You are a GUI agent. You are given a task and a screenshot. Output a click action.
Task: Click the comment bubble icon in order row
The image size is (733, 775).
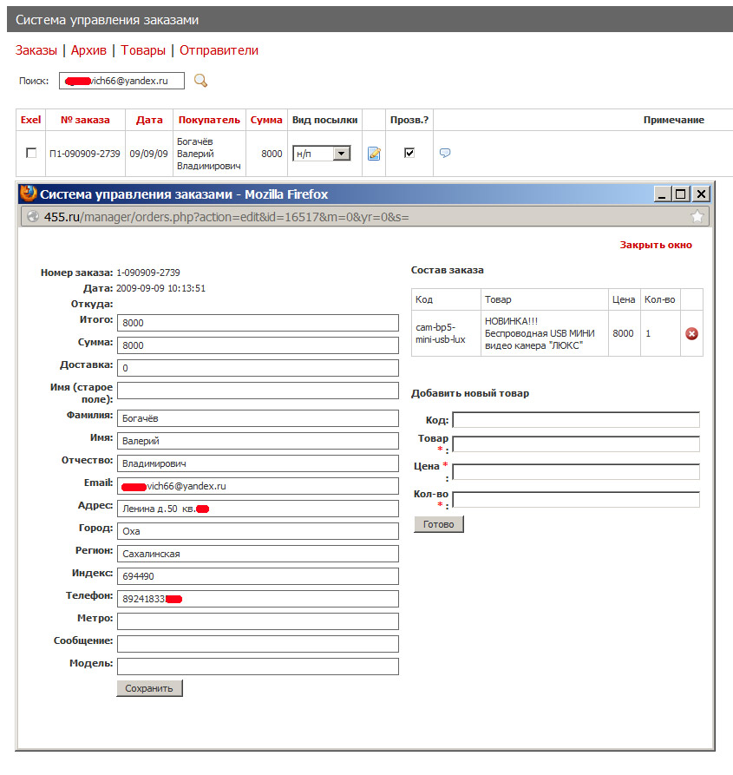click(x=445, y=153)
